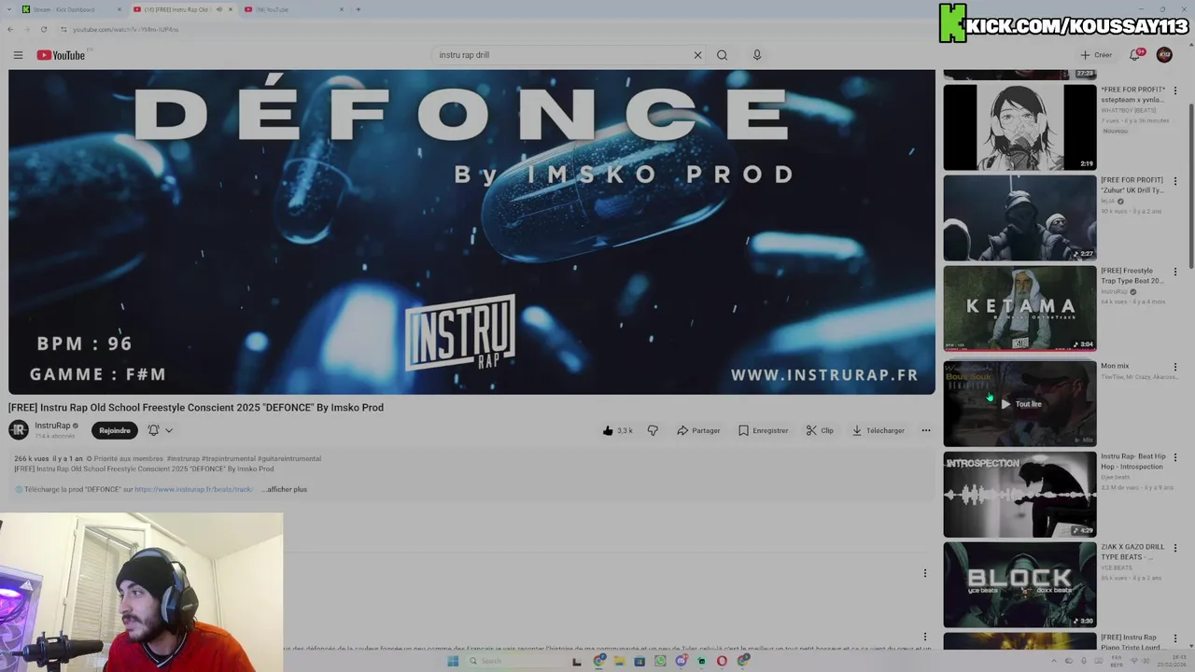The width and height of the screenshot is (1195, 672).
Task: Open options for the ZIAK X GAZO video
Action: (1175, 549)
